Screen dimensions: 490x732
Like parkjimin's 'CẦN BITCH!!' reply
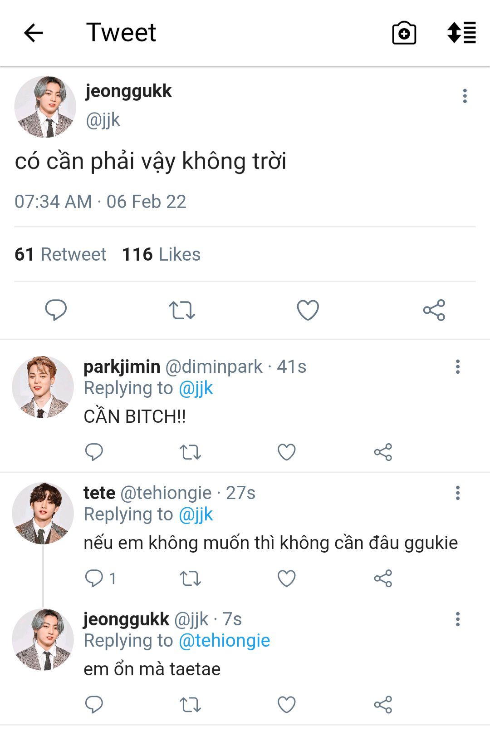tap(286, 452)
